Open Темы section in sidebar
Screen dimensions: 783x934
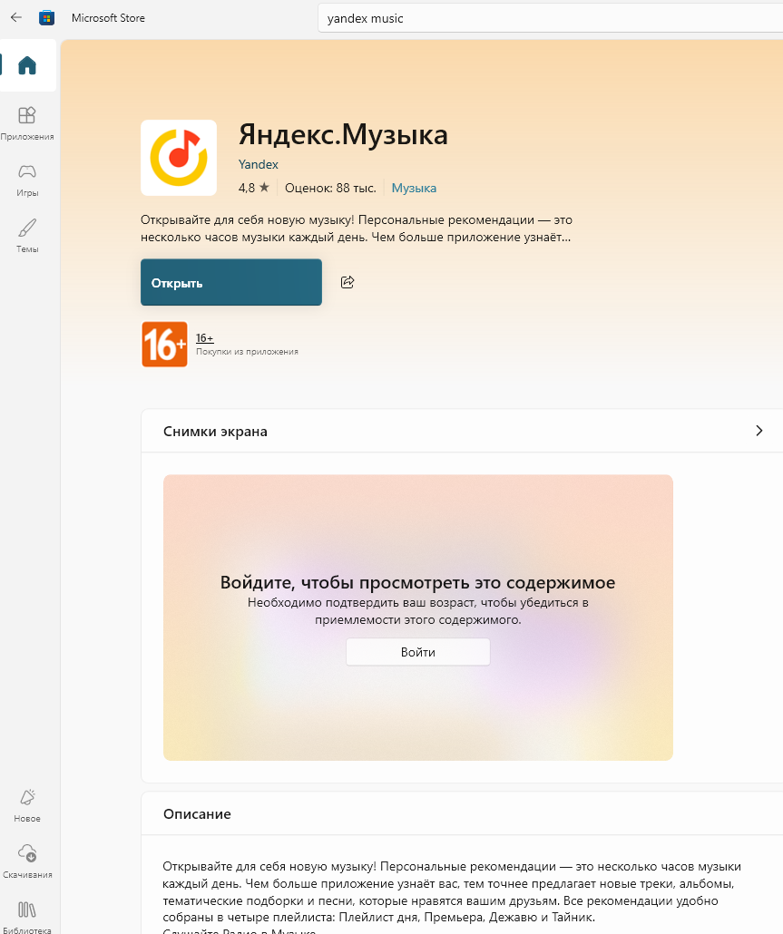point(27,236)
